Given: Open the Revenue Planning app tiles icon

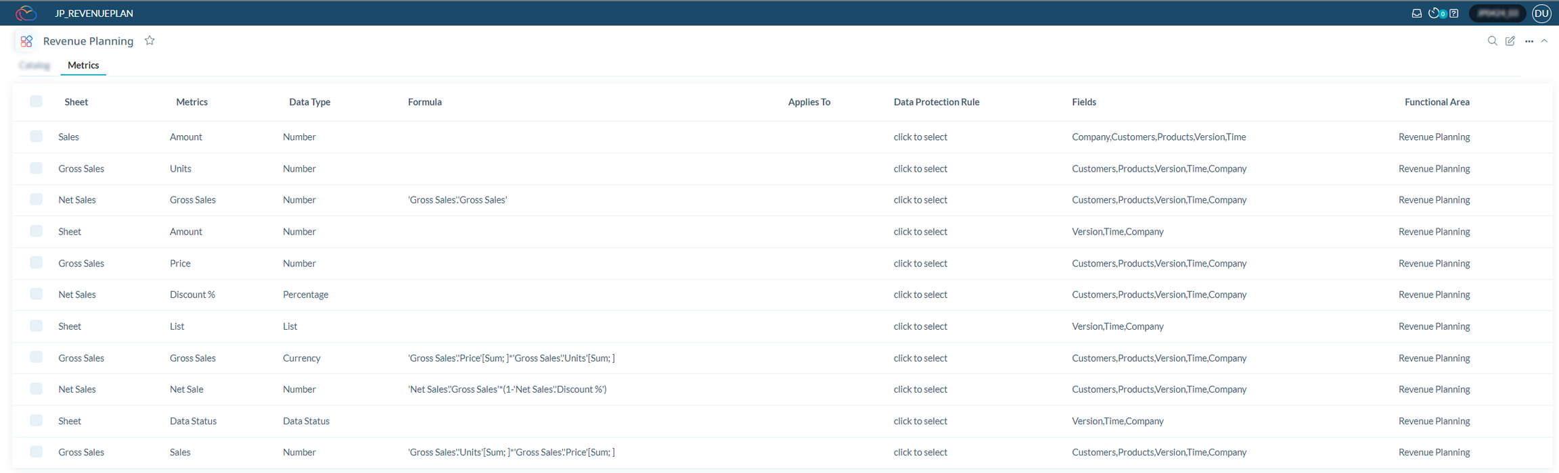Looking at the screenshot, I should [x=26, y=41].
